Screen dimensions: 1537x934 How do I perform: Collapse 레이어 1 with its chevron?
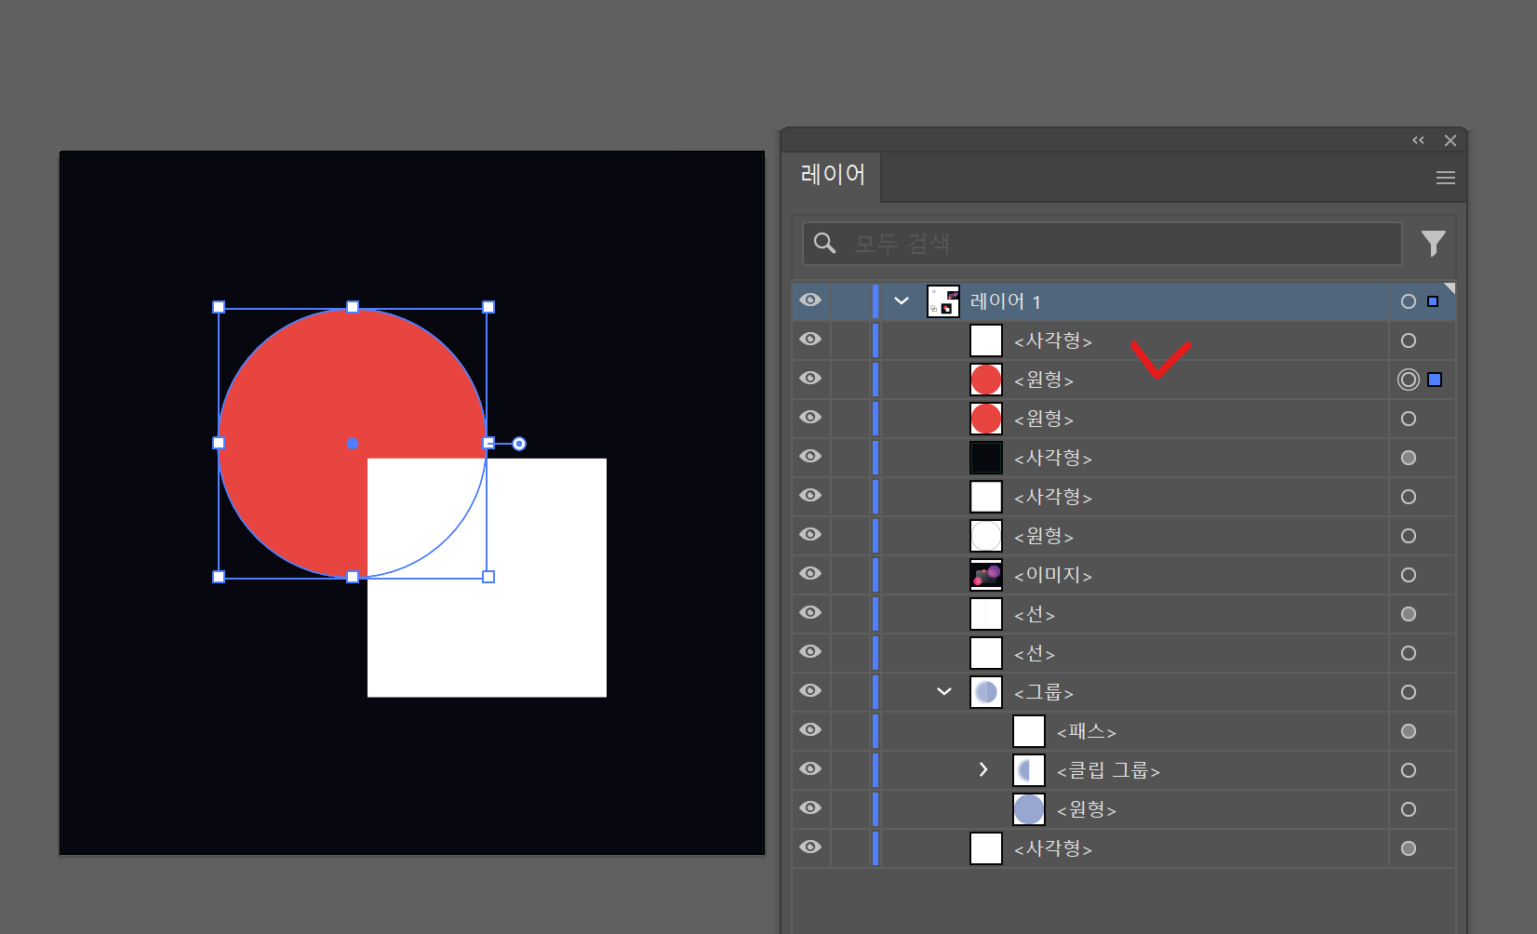(x=902, y=301)
